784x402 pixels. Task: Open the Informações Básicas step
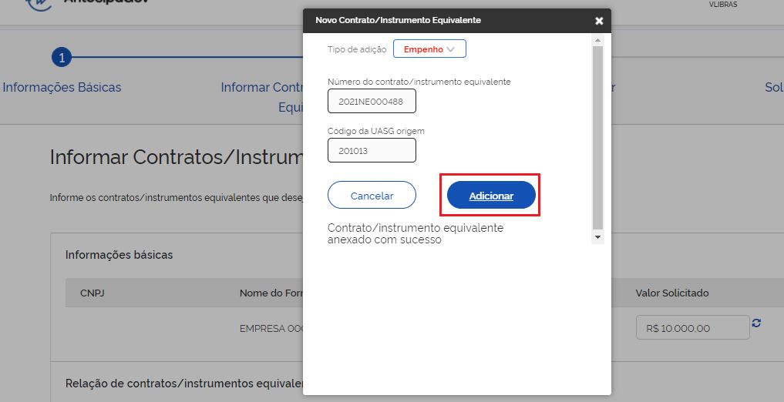62,87
